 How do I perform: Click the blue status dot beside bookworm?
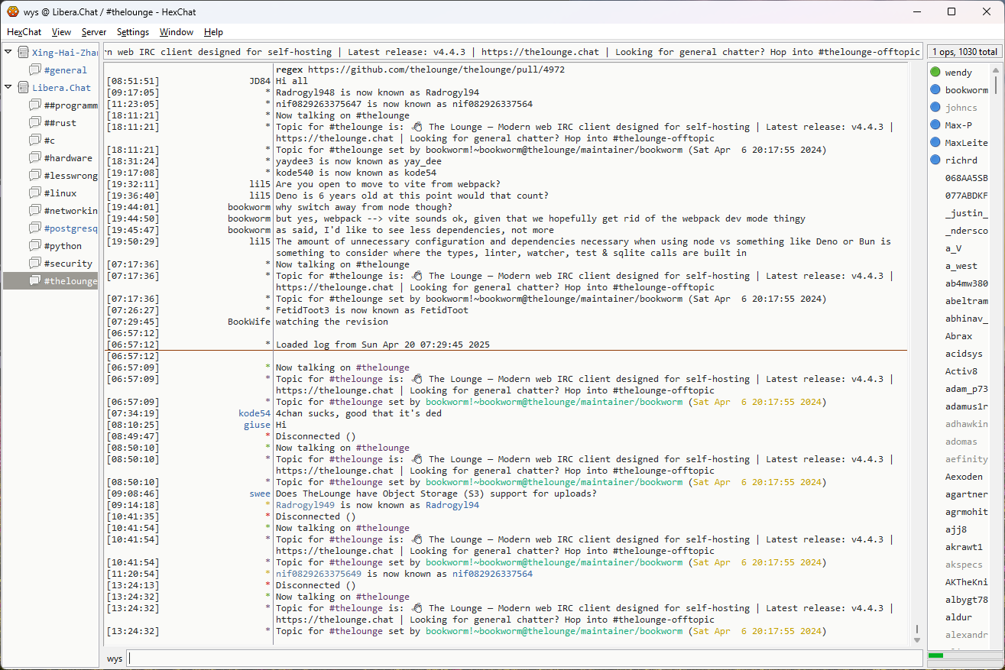(x=935, y=90)
